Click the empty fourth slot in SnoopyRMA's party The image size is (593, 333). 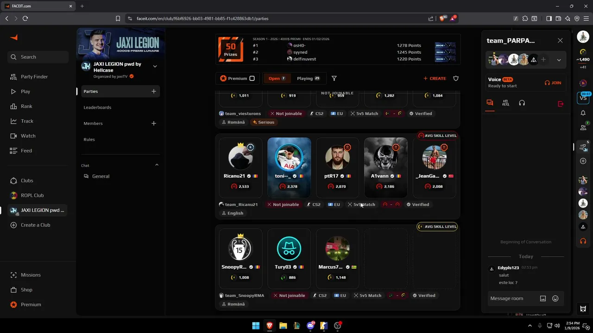click(386, 259)
